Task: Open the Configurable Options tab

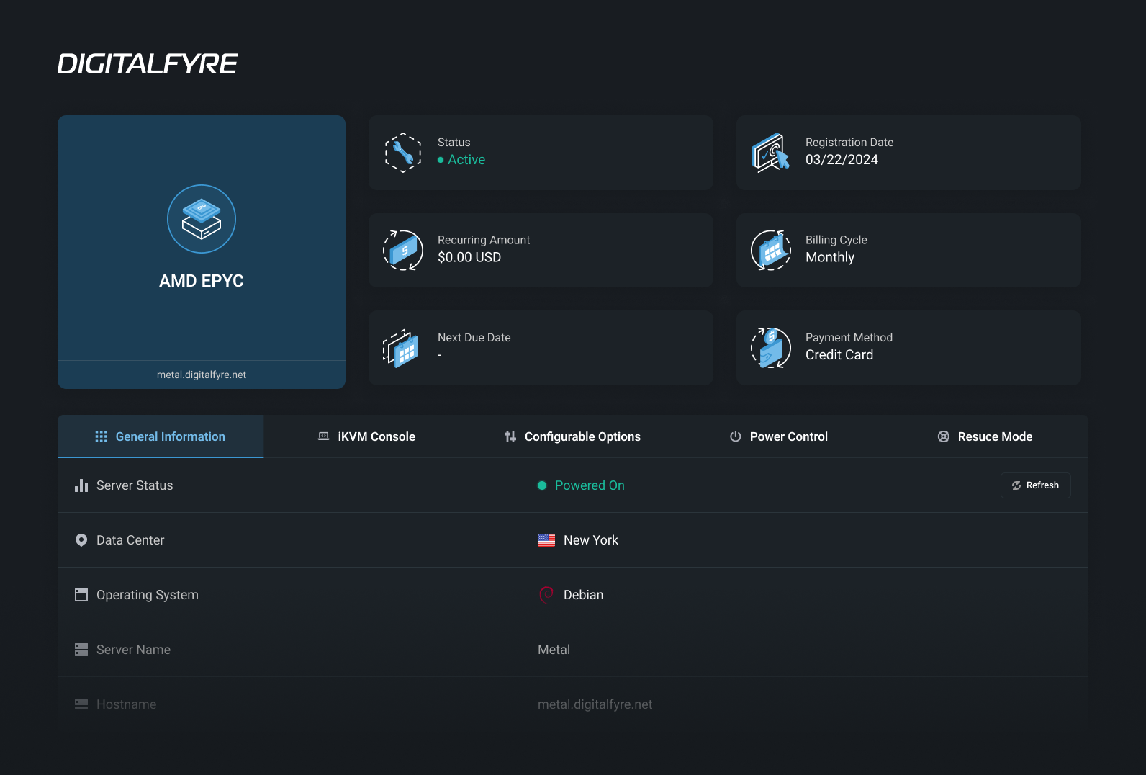Action: pyautogui.click(x=572, y=436)
